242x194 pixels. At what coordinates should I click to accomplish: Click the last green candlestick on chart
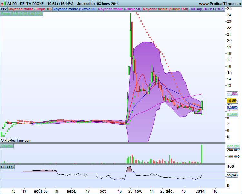click(202, 105)
